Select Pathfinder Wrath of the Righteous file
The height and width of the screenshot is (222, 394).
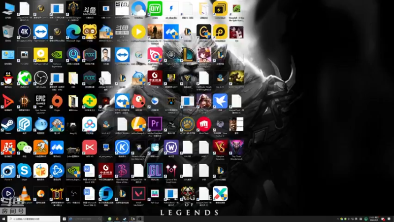pyautogui.click(x=204, y=78)
